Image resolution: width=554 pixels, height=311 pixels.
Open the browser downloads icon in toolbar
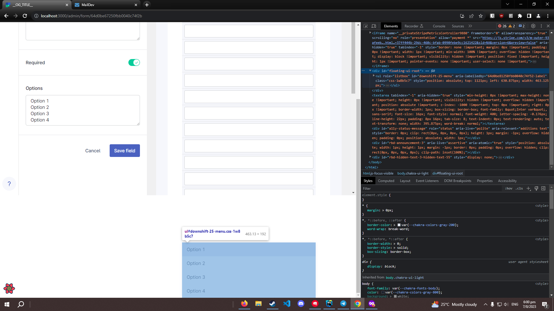click(x=462, y=16)
